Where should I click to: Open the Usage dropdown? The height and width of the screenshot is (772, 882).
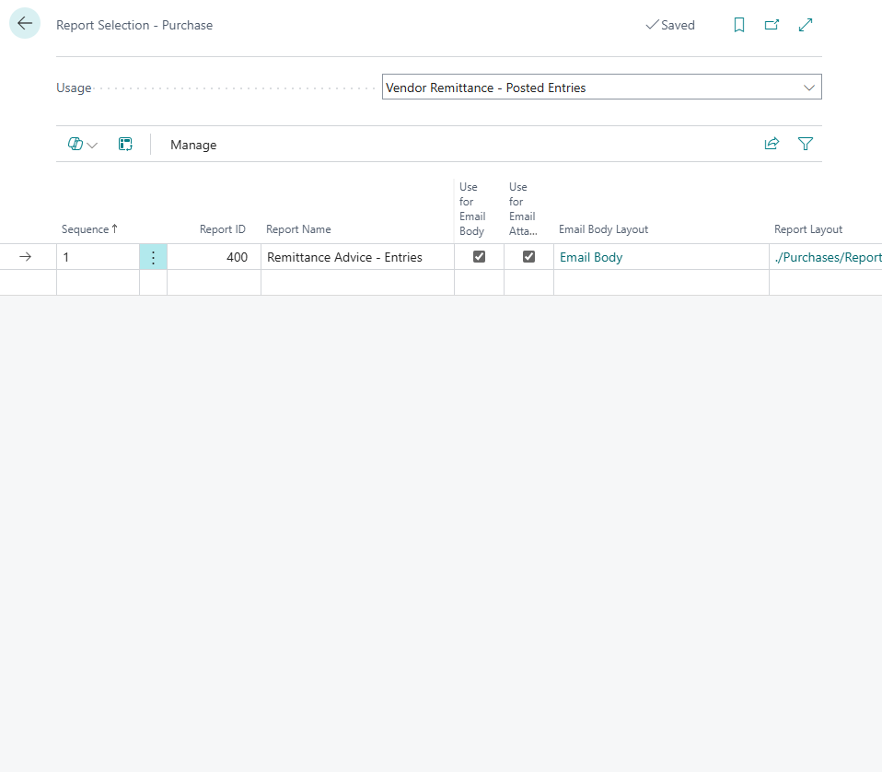809,87
